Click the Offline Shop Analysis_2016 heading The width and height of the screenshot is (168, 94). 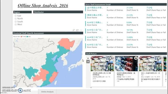43,5
